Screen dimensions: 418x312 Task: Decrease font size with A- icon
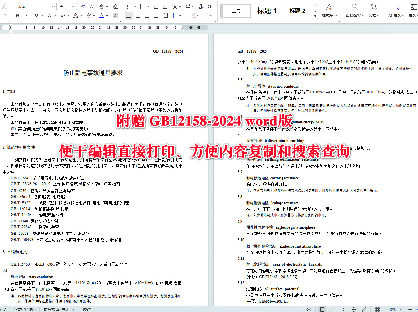pyautogui.click(x=92, y=7)
